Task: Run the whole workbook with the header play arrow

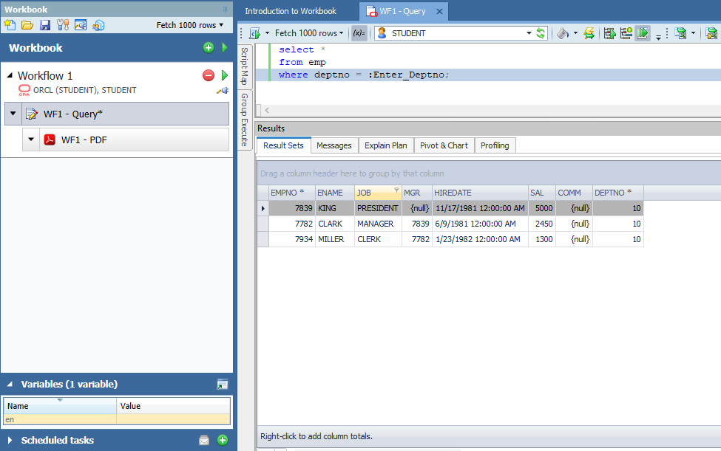Action: [x=224, y=47]
